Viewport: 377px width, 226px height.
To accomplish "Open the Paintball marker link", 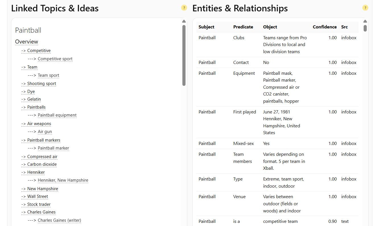I will pos(53,148).
